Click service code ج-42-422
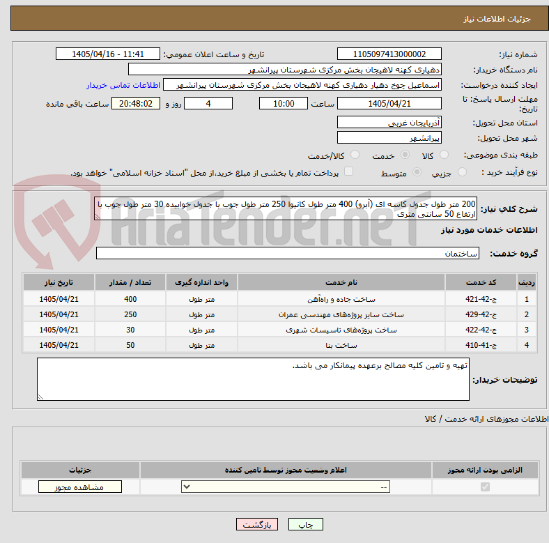The image size is (549, 543). pyautogui.click(x=481, y=330)
